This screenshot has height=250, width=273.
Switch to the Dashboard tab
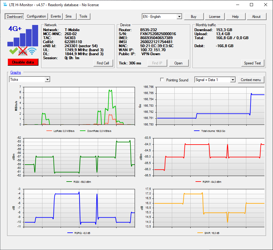pos(14,17)
